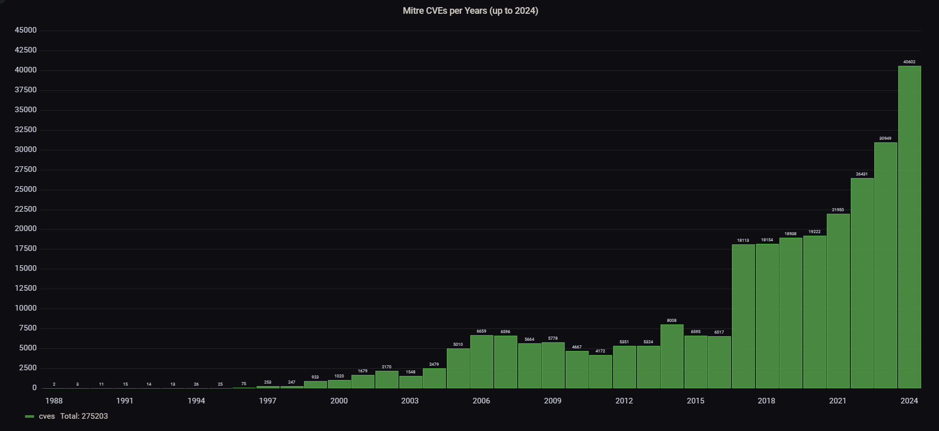Select the 2006 bar labeled 6659
The width and height of the screenshot is (939, 431).
click(x=481, y=362)
